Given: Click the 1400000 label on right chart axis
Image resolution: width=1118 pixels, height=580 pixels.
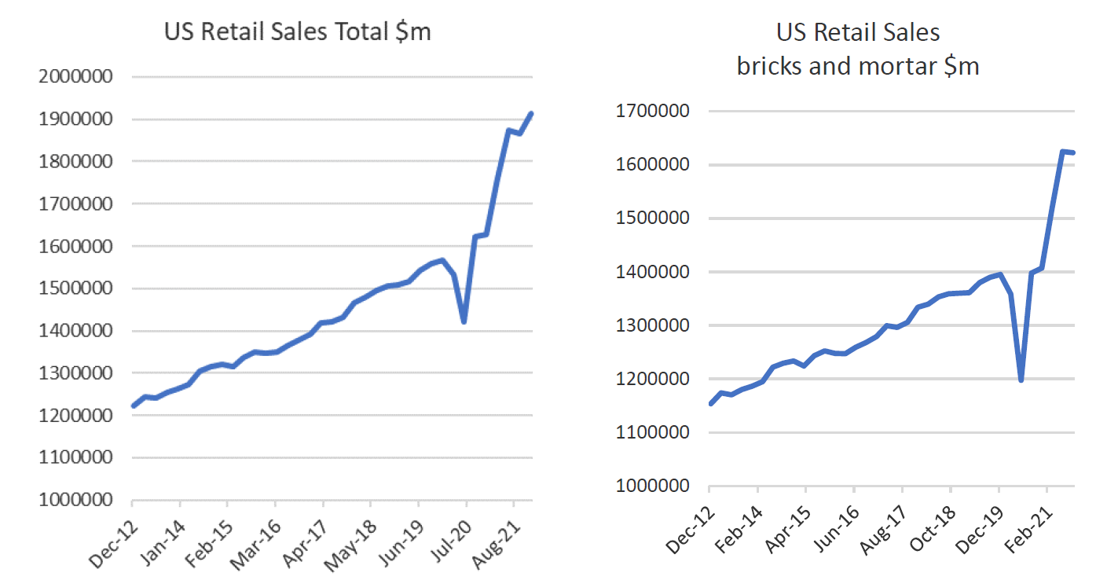Looking at the screenshot, I should (x=655, y=272).
